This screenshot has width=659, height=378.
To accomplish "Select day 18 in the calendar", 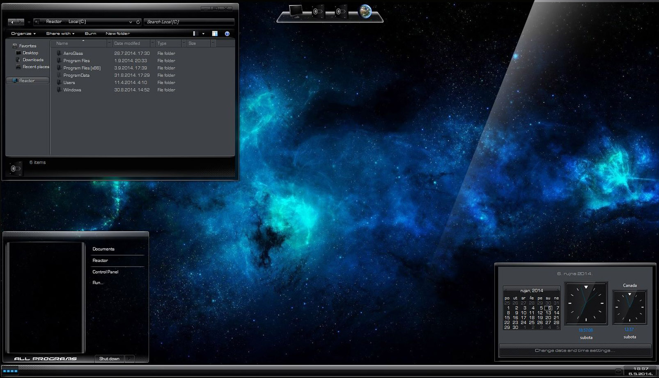I will click(532, 318).
